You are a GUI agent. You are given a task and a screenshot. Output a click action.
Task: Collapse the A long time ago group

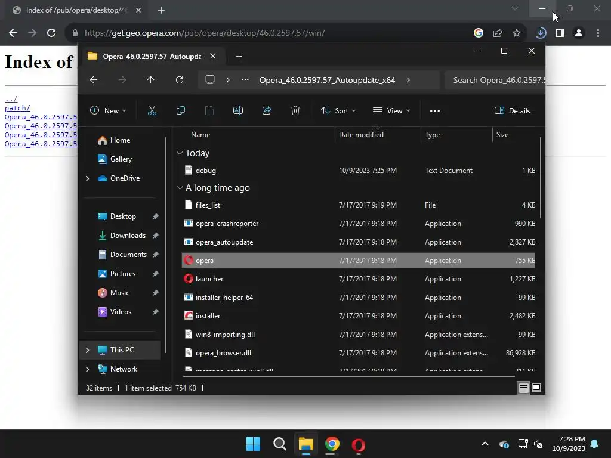(x=180, y=188)
